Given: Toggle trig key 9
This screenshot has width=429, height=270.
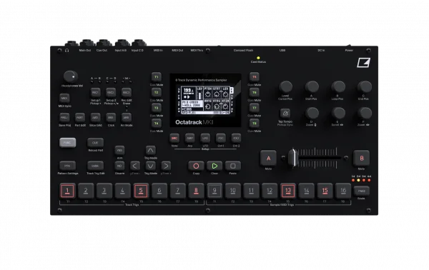Looking at the screenshot, I should 214,191.
